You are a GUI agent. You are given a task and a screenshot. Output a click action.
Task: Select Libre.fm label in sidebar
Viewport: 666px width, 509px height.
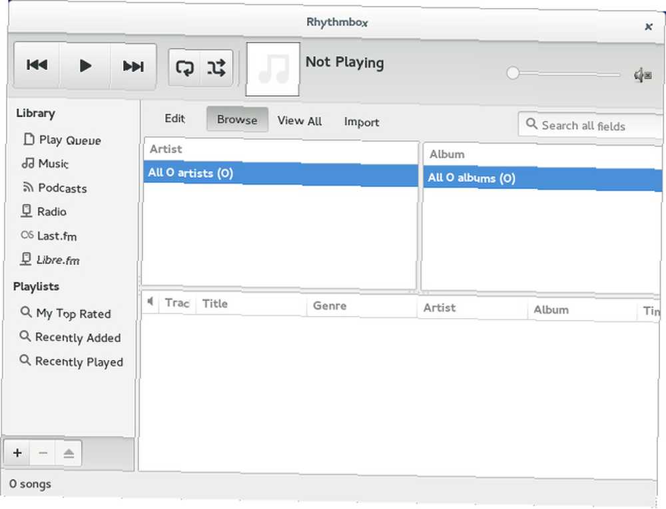pyautogui.click(x=58, y=260)
